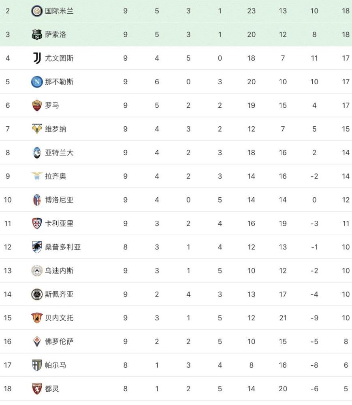Select the rank 4 尤文图斯 row
The image size is (352, 405).
click(x=176, y=58)
